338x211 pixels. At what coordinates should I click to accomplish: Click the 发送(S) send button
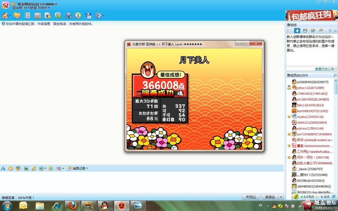pyautogui.click(x=270, y=197)
